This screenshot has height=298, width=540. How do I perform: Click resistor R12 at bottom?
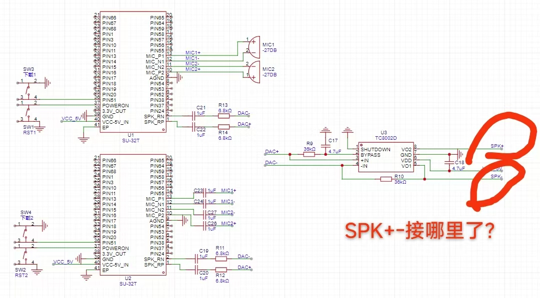click(220, 271)
